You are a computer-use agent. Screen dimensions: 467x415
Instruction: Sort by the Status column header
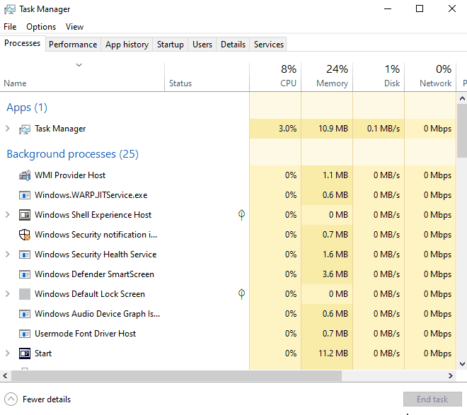[207, 77]
